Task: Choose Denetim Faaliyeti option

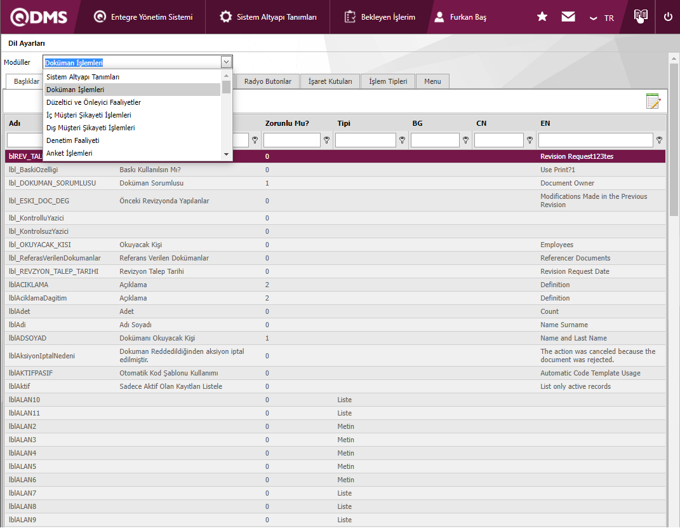Action: click(x=132, y=140)
